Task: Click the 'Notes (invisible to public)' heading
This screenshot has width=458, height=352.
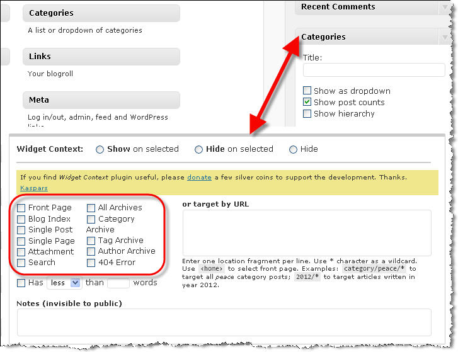Action: [69, 304]
